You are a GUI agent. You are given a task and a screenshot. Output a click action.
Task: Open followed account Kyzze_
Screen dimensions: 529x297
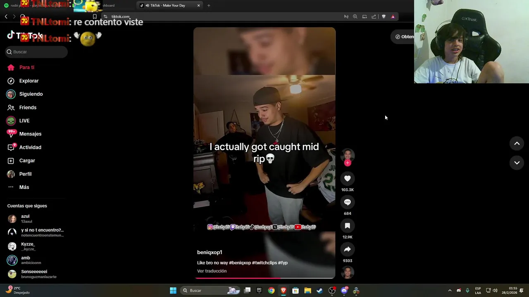click(x=36, y=246)
